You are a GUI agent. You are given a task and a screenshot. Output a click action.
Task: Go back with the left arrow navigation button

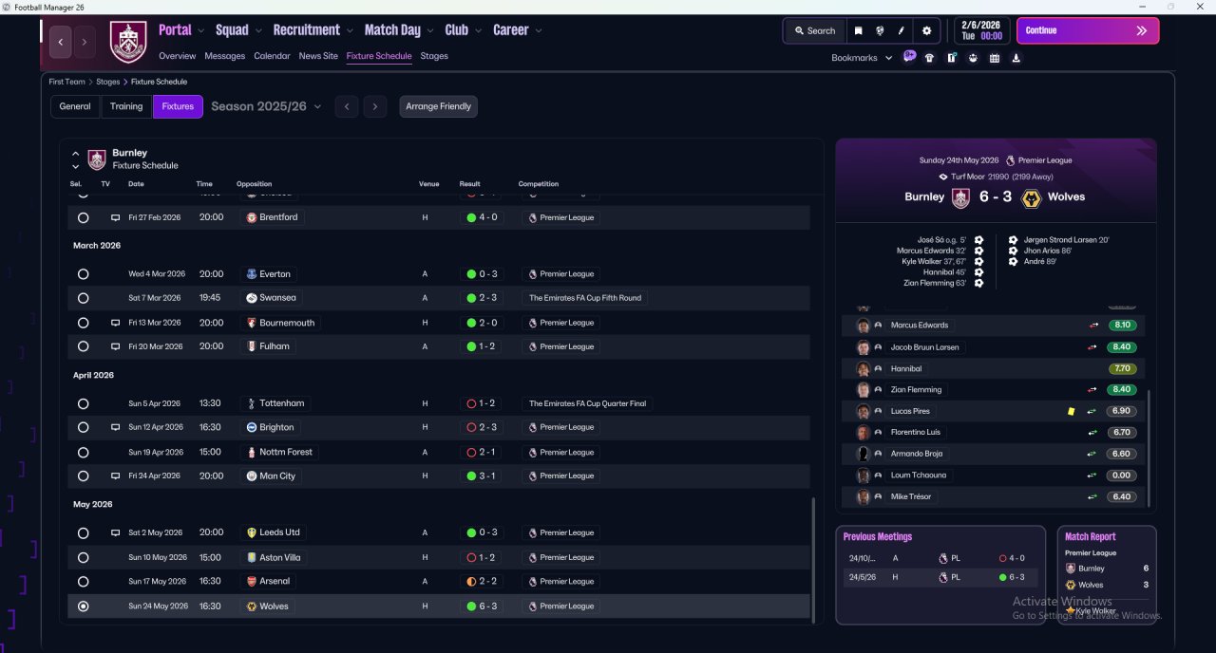point(61,42)
